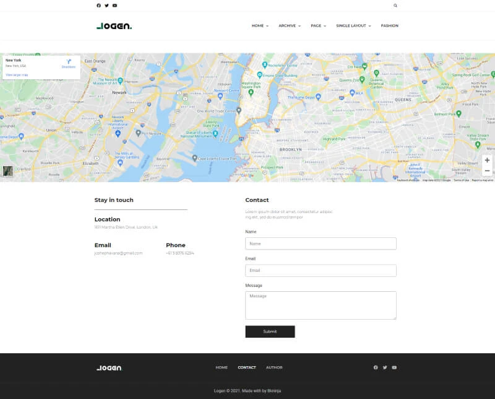Open footer YouTube icon
The width and height of the screenshot is (495, 399).
[394, 367]
